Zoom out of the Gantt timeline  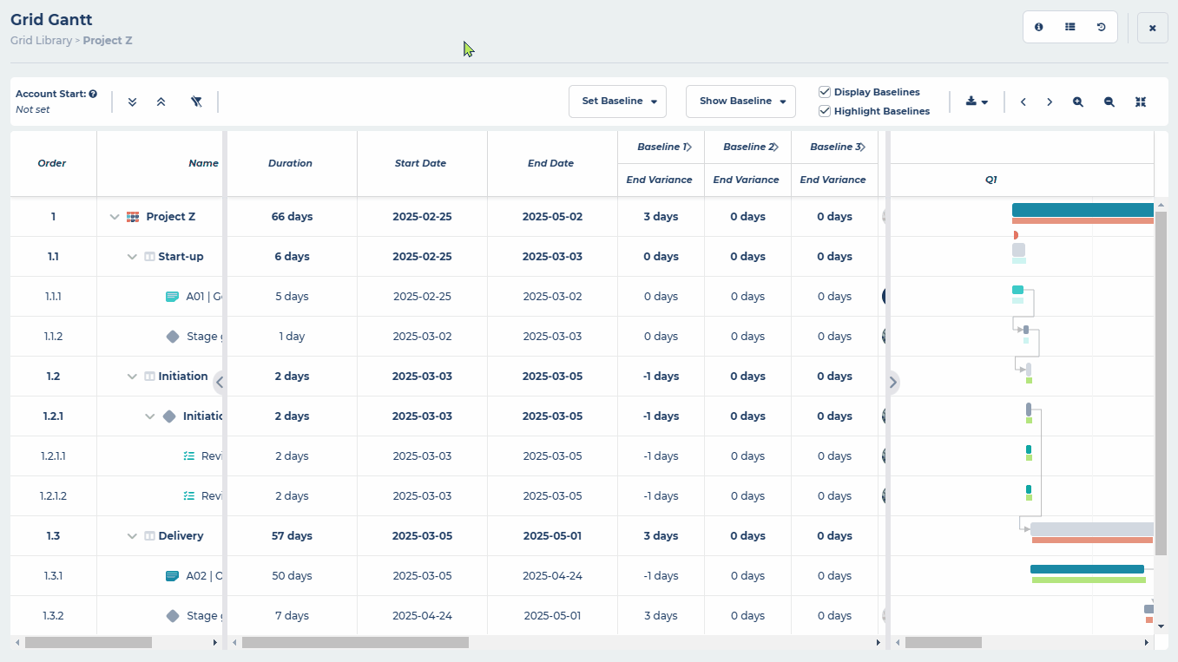1109,102
